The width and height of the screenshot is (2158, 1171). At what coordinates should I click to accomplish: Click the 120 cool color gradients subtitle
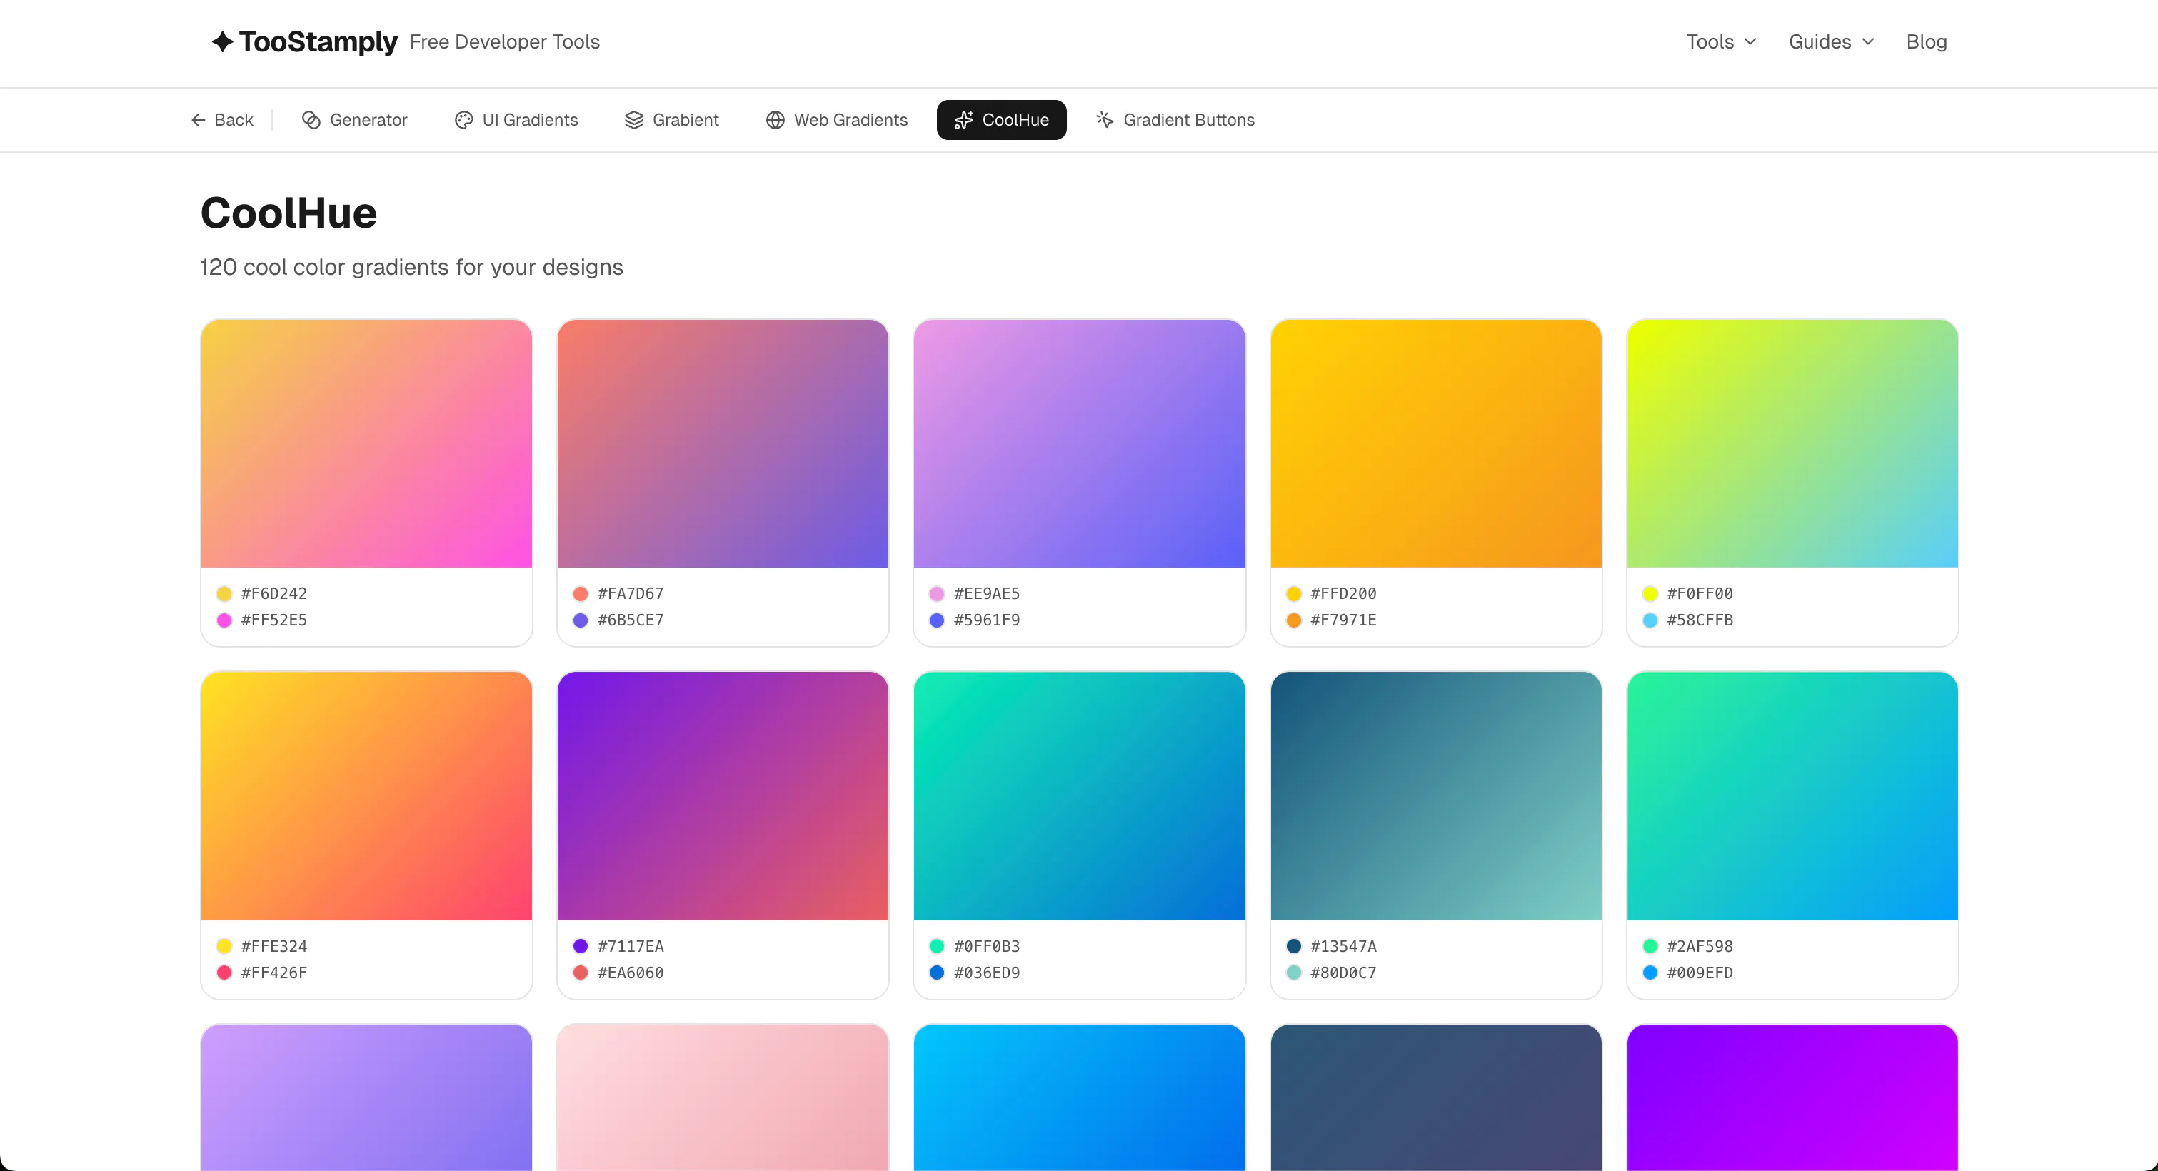pos(411,267)
